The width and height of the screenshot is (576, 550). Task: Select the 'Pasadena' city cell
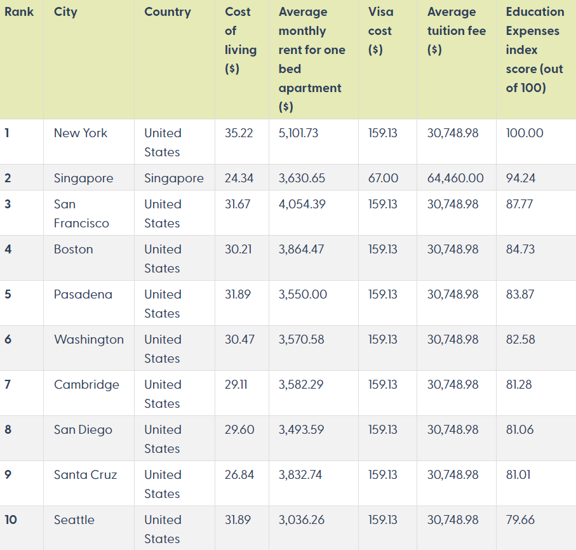pos(83,294)
